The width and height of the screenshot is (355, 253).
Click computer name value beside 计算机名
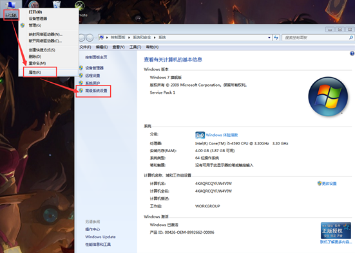click(213, 184)
